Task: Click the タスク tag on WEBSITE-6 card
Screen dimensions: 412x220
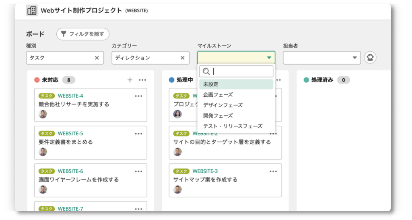Action: point(47,171)
